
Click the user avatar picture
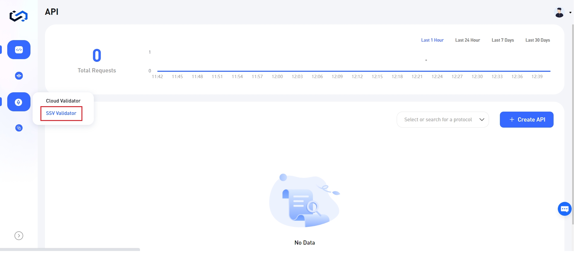(x=559, y=13)
